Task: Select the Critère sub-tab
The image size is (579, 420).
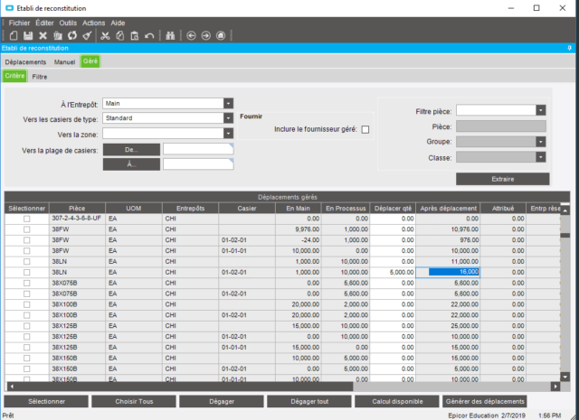Action: click(14, 76)
